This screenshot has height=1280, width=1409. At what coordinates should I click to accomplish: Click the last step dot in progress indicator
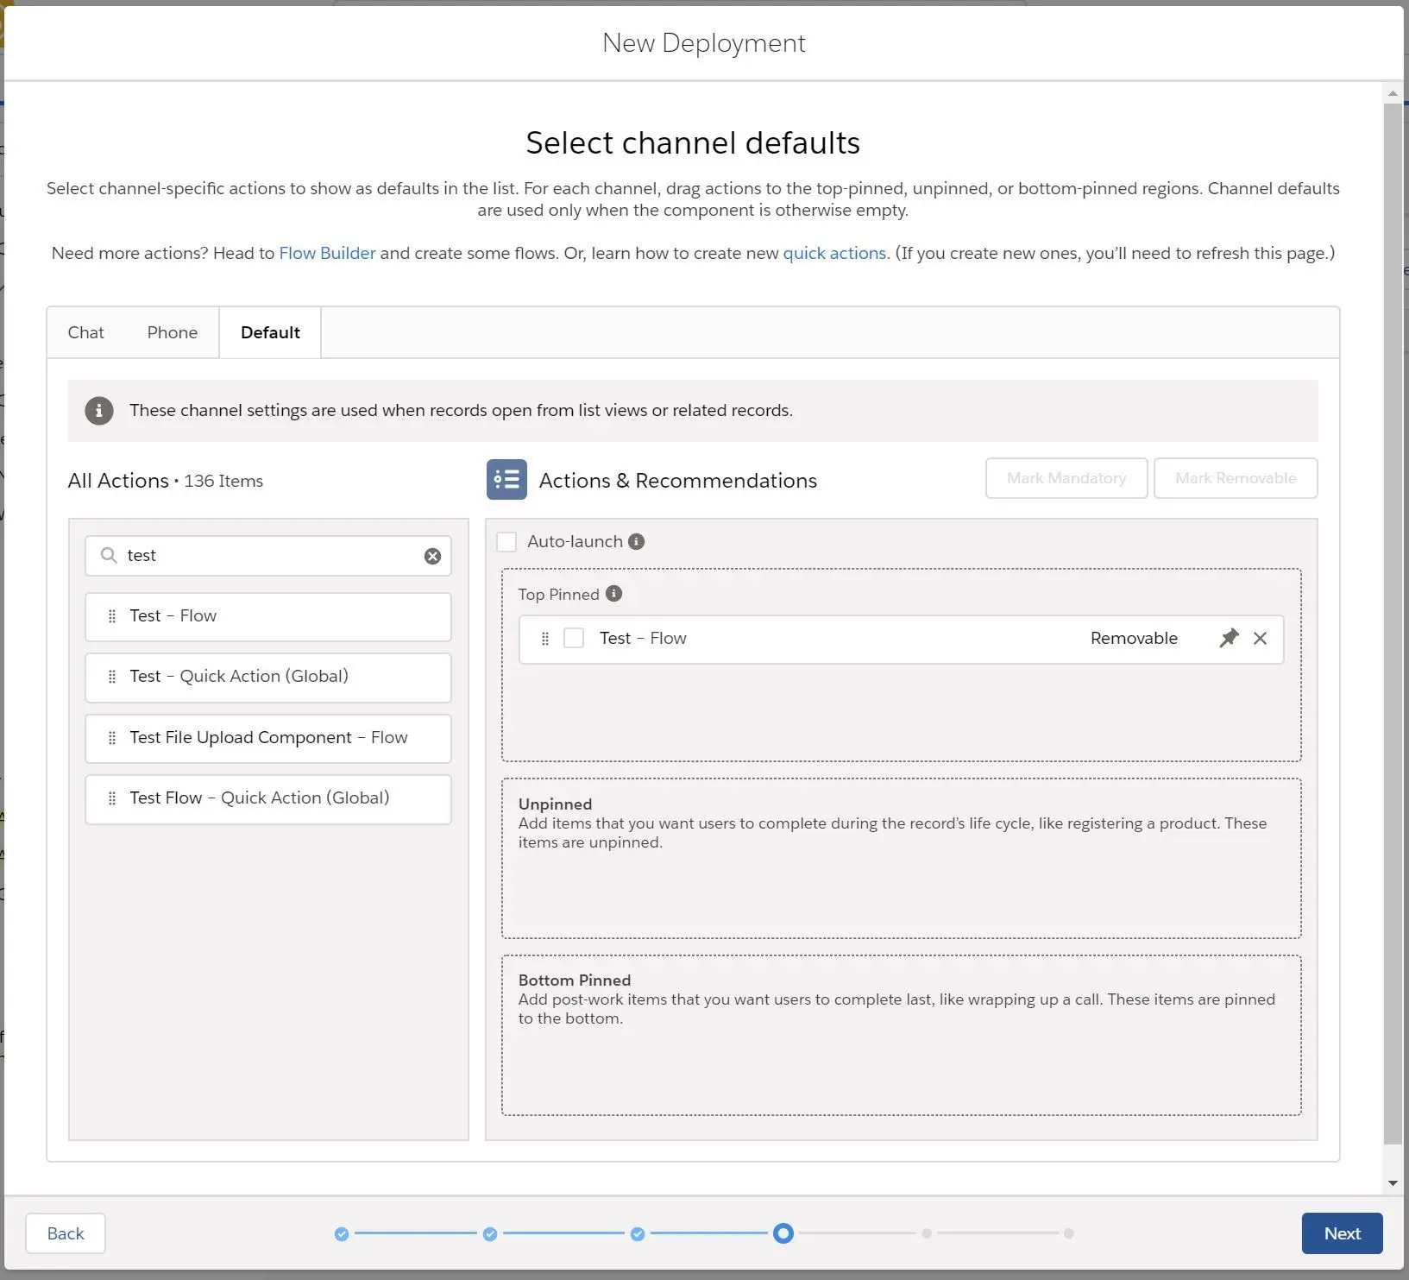(1069, 1234)
